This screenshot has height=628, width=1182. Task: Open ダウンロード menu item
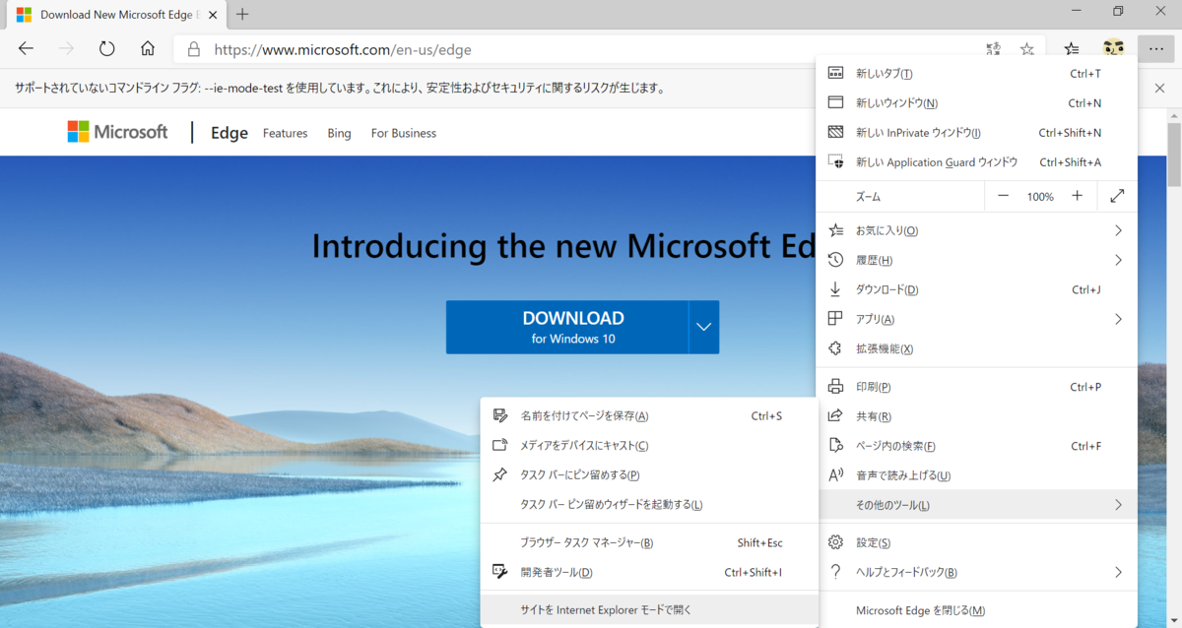tap(977, 289)
